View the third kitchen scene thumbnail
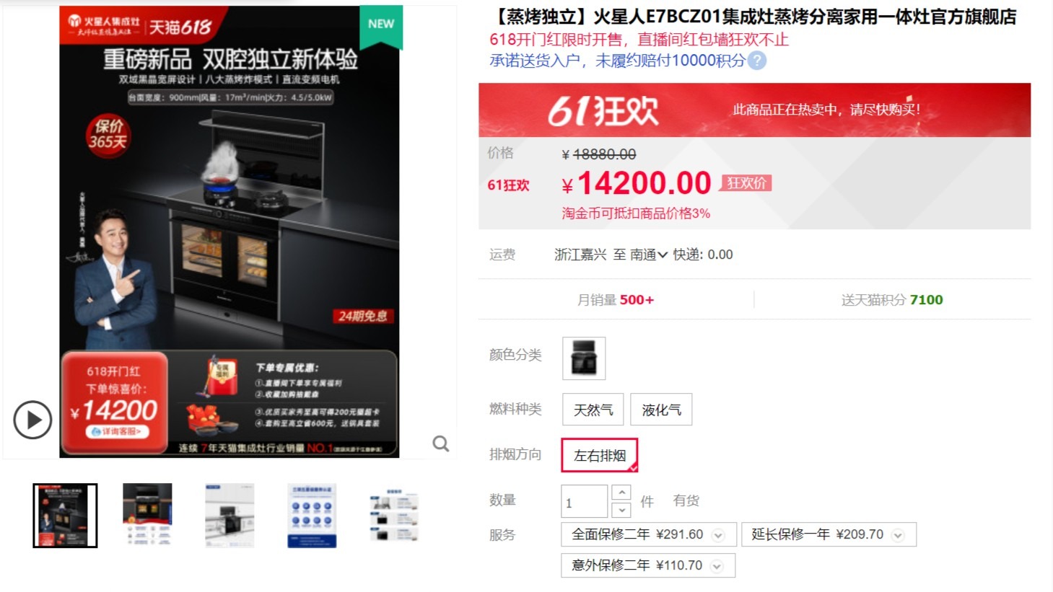The width and height of the screenshot is (1053, 592). pos(230,516)
